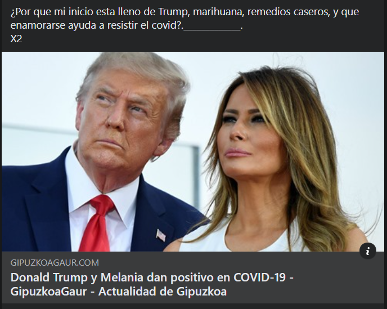Click the GIPUZKOAGAUR.COM source domain
Image resolution: width=387 pixels, height=309 pixels.
click(55, 262)
